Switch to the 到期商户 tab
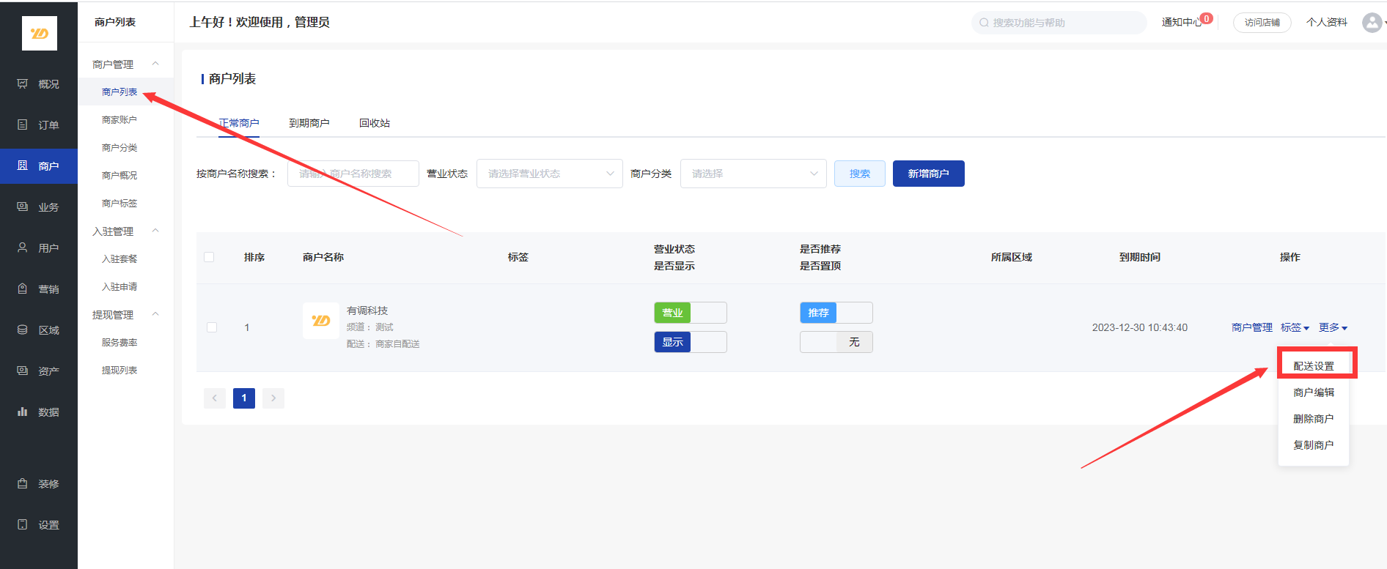The height and width of the screenshot is (569, 1387). (x=309, y=123)
